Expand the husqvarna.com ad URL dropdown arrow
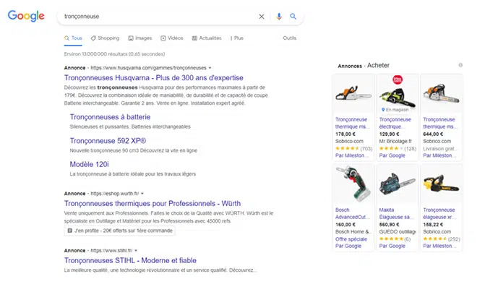The width and height of the screenshot is (498, 287). [x=210, y=68]
